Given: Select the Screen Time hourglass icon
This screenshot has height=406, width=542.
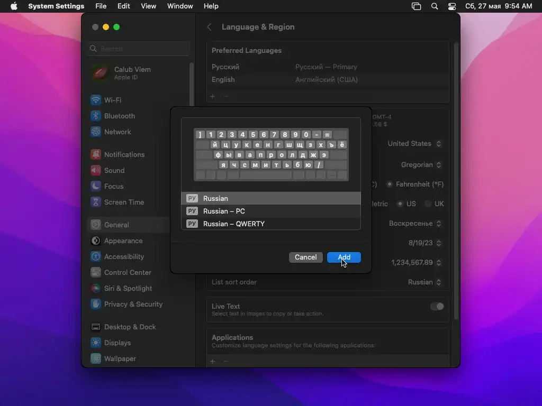Looking at the screenshot, I should click(x=96, y=202).
